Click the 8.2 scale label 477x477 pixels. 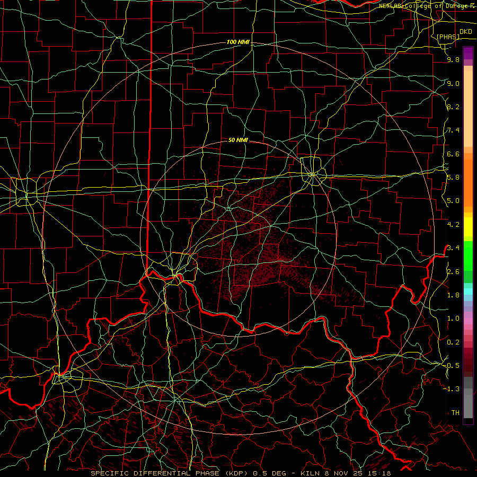coord(453,107)
